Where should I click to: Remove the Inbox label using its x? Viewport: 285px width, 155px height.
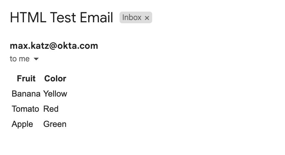tap(147, 18)
